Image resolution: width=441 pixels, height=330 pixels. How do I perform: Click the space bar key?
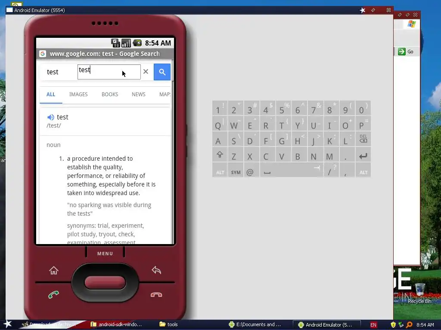pos(292,170)
